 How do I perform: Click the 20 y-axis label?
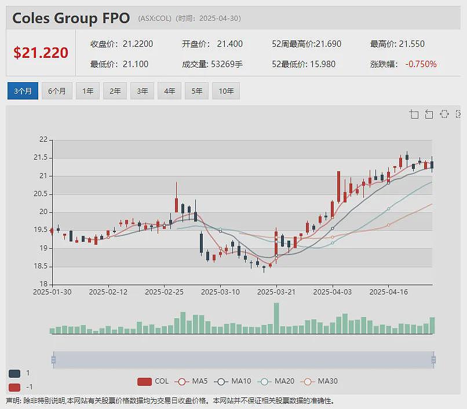tap(43, 212)
